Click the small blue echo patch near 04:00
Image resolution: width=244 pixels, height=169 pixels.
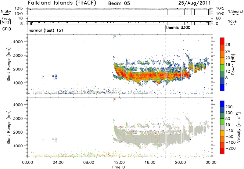[x=55, y=76]
